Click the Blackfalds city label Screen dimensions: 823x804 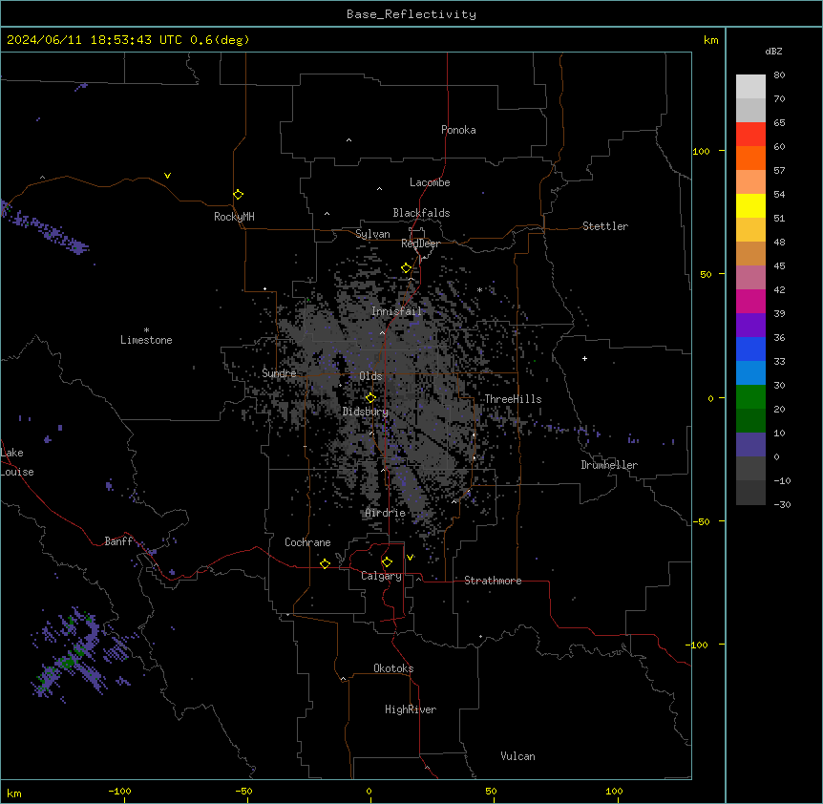[x=421, y=213]
